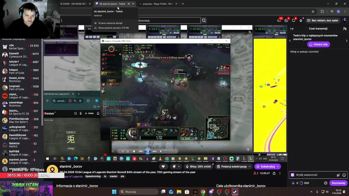349x196 pixels.
Task: Open Bits balance showing 0 in chat
Action: (x=295, y=183)
